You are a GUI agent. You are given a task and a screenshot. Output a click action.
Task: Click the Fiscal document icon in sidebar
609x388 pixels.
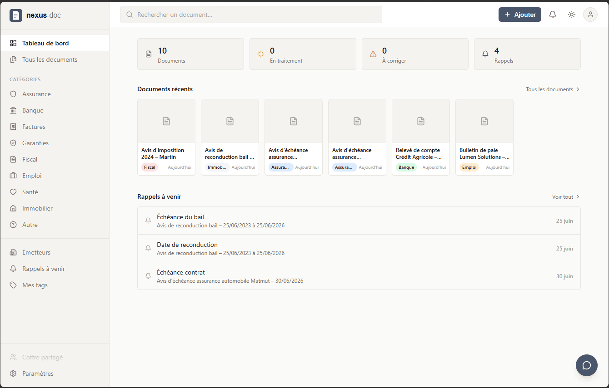pyautogui.click(x=13, y=159)
